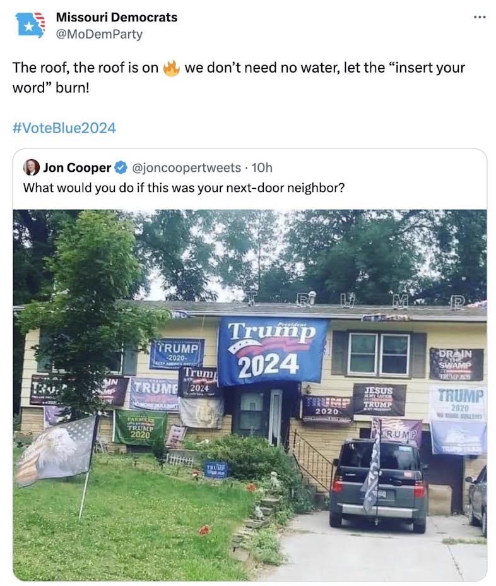Open the three-dot more options menu
The height and width of the screenshot is (586, 496).
480,17
